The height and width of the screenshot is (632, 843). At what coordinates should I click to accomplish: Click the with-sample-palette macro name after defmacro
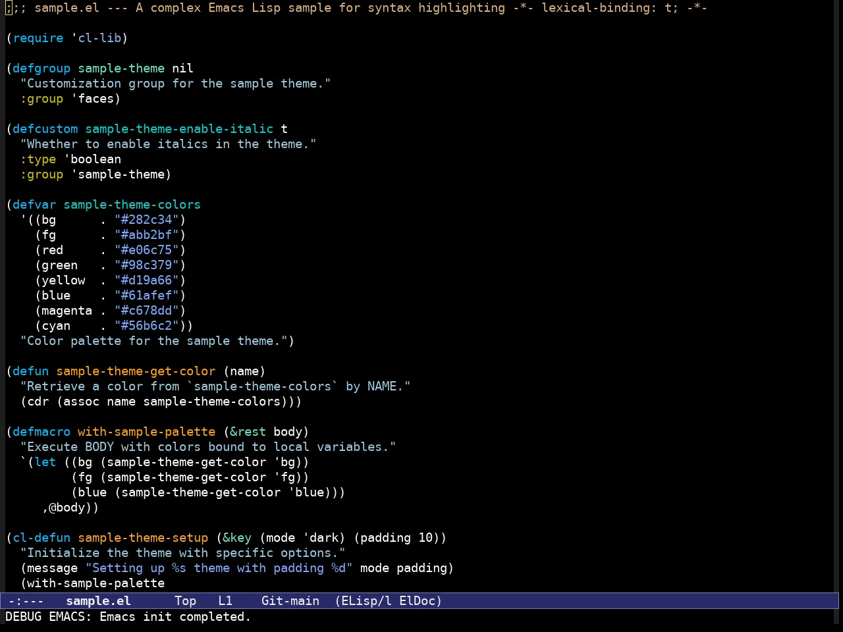(x=147, y=432)
